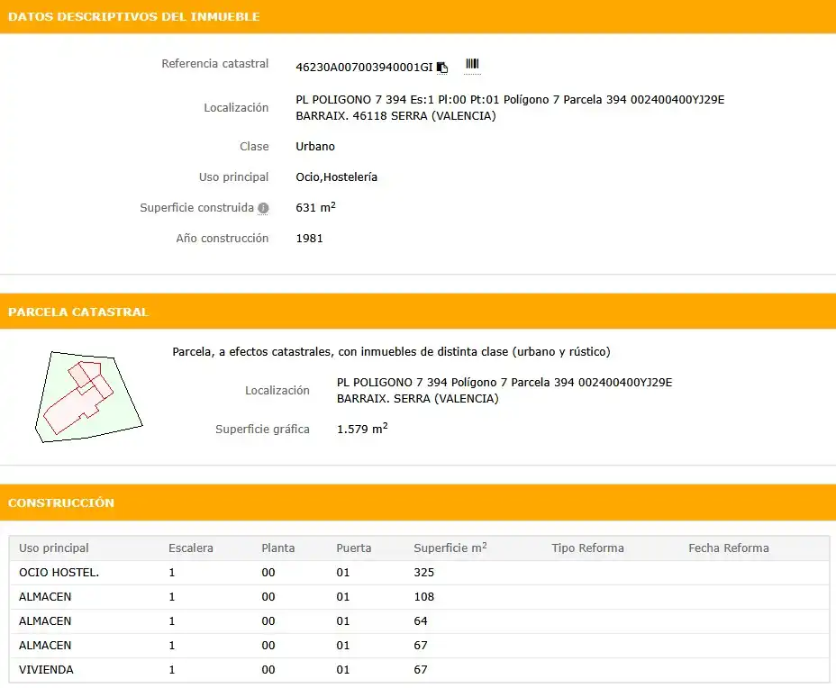Click the 'PARCELA CATASTRAL' section header
The width and height of the screenshot is (836, 688).
[x=78, y=312]
